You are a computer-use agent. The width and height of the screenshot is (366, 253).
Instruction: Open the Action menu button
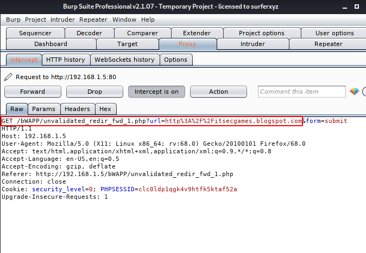coord(218,92)
